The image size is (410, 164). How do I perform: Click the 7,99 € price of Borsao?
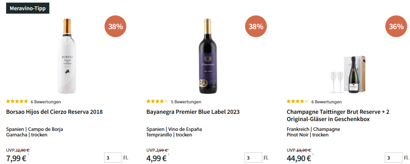(x=16, y=158)
